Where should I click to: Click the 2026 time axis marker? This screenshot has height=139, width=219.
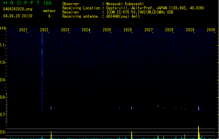(128, 30)
